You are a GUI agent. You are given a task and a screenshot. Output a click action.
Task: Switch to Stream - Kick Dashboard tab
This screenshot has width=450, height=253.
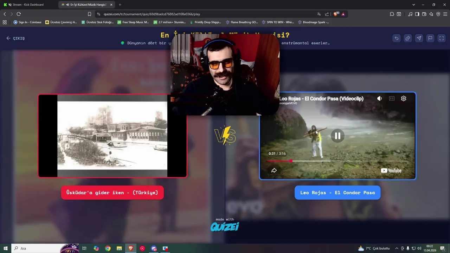pyautogui.click(x=28, y=5)
